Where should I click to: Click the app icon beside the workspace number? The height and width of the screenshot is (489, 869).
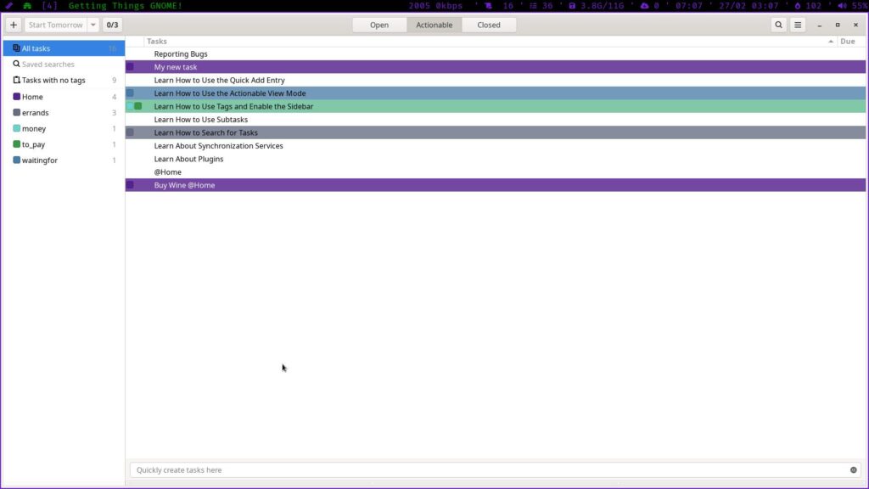click(x=27, y=6)
